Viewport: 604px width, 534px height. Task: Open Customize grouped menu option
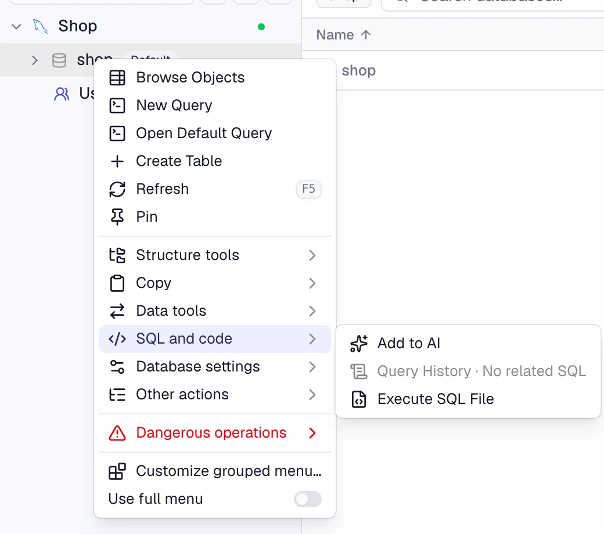[x=215, y=471]
